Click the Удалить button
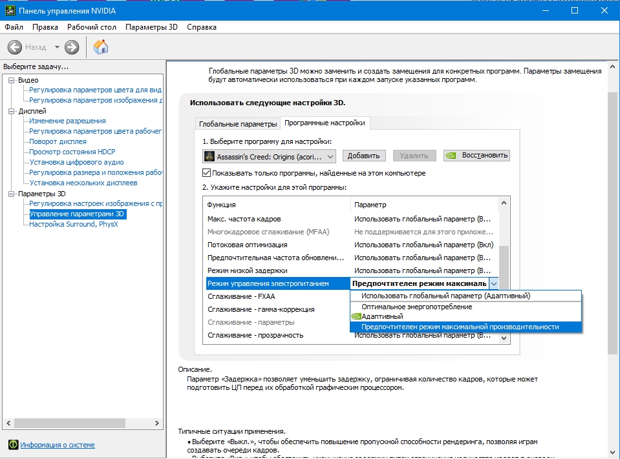 pos(414,156)
